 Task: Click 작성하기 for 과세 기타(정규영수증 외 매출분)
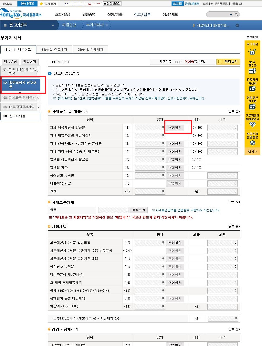click(x=175, y=152)
